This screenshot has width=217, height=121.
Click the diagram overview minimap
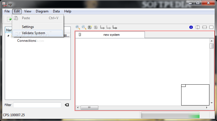tap(195, 95)
